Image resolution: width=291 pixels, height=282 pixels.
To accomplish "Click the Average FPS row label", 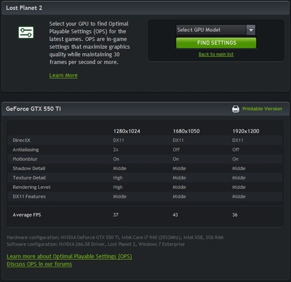I will (x=27, y=215).
